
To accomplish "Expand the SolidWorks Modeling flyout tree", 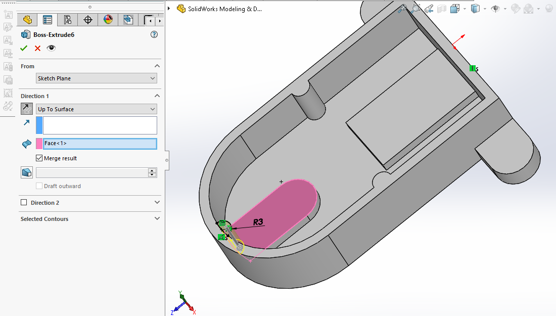I will [x=169, y=9].
